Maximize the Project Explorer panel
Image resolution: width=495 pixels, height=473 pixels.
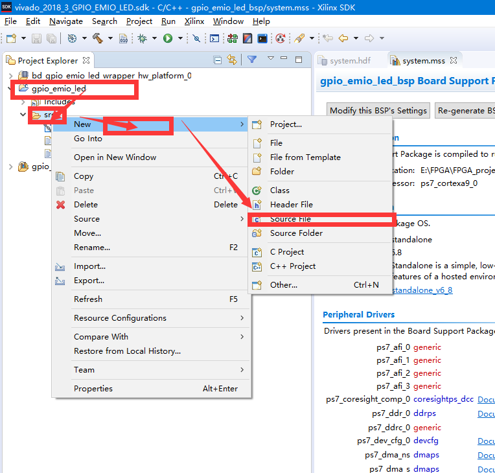click(x=299, y=60)
